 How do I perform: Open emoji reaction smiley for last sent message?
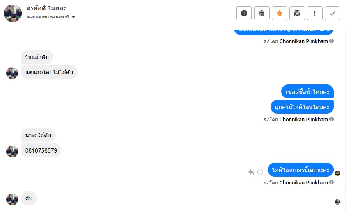(260, 172)
